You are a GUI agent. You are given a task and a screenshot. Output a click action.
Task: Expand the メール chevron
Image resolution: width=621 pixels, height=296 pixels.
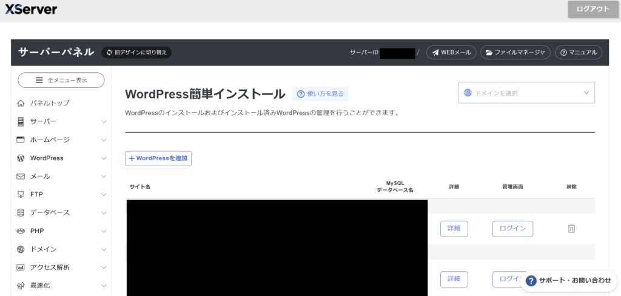click(x=104, y=177)
